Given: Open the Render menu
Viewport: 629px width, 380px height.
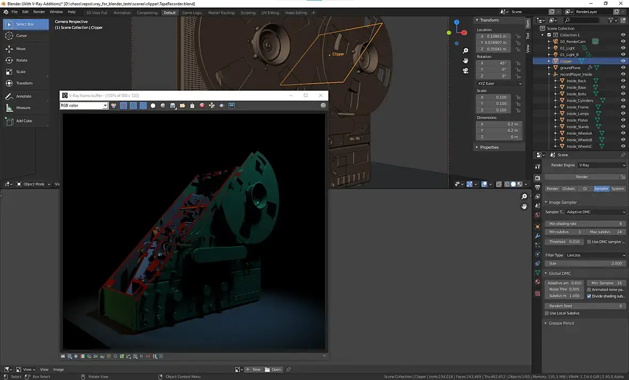Looking at the screenshot, I should tap(39, 12).
